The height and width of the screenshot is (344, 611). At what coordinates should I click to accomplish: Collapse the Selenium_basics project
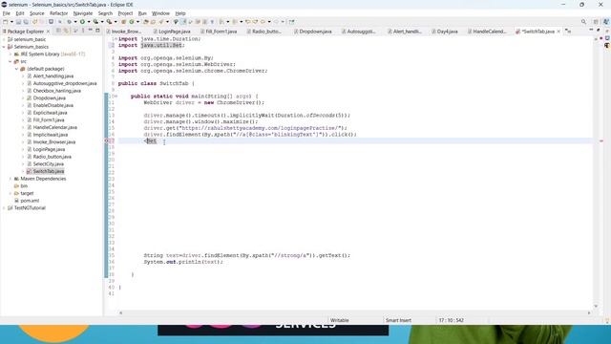(4, 47)
